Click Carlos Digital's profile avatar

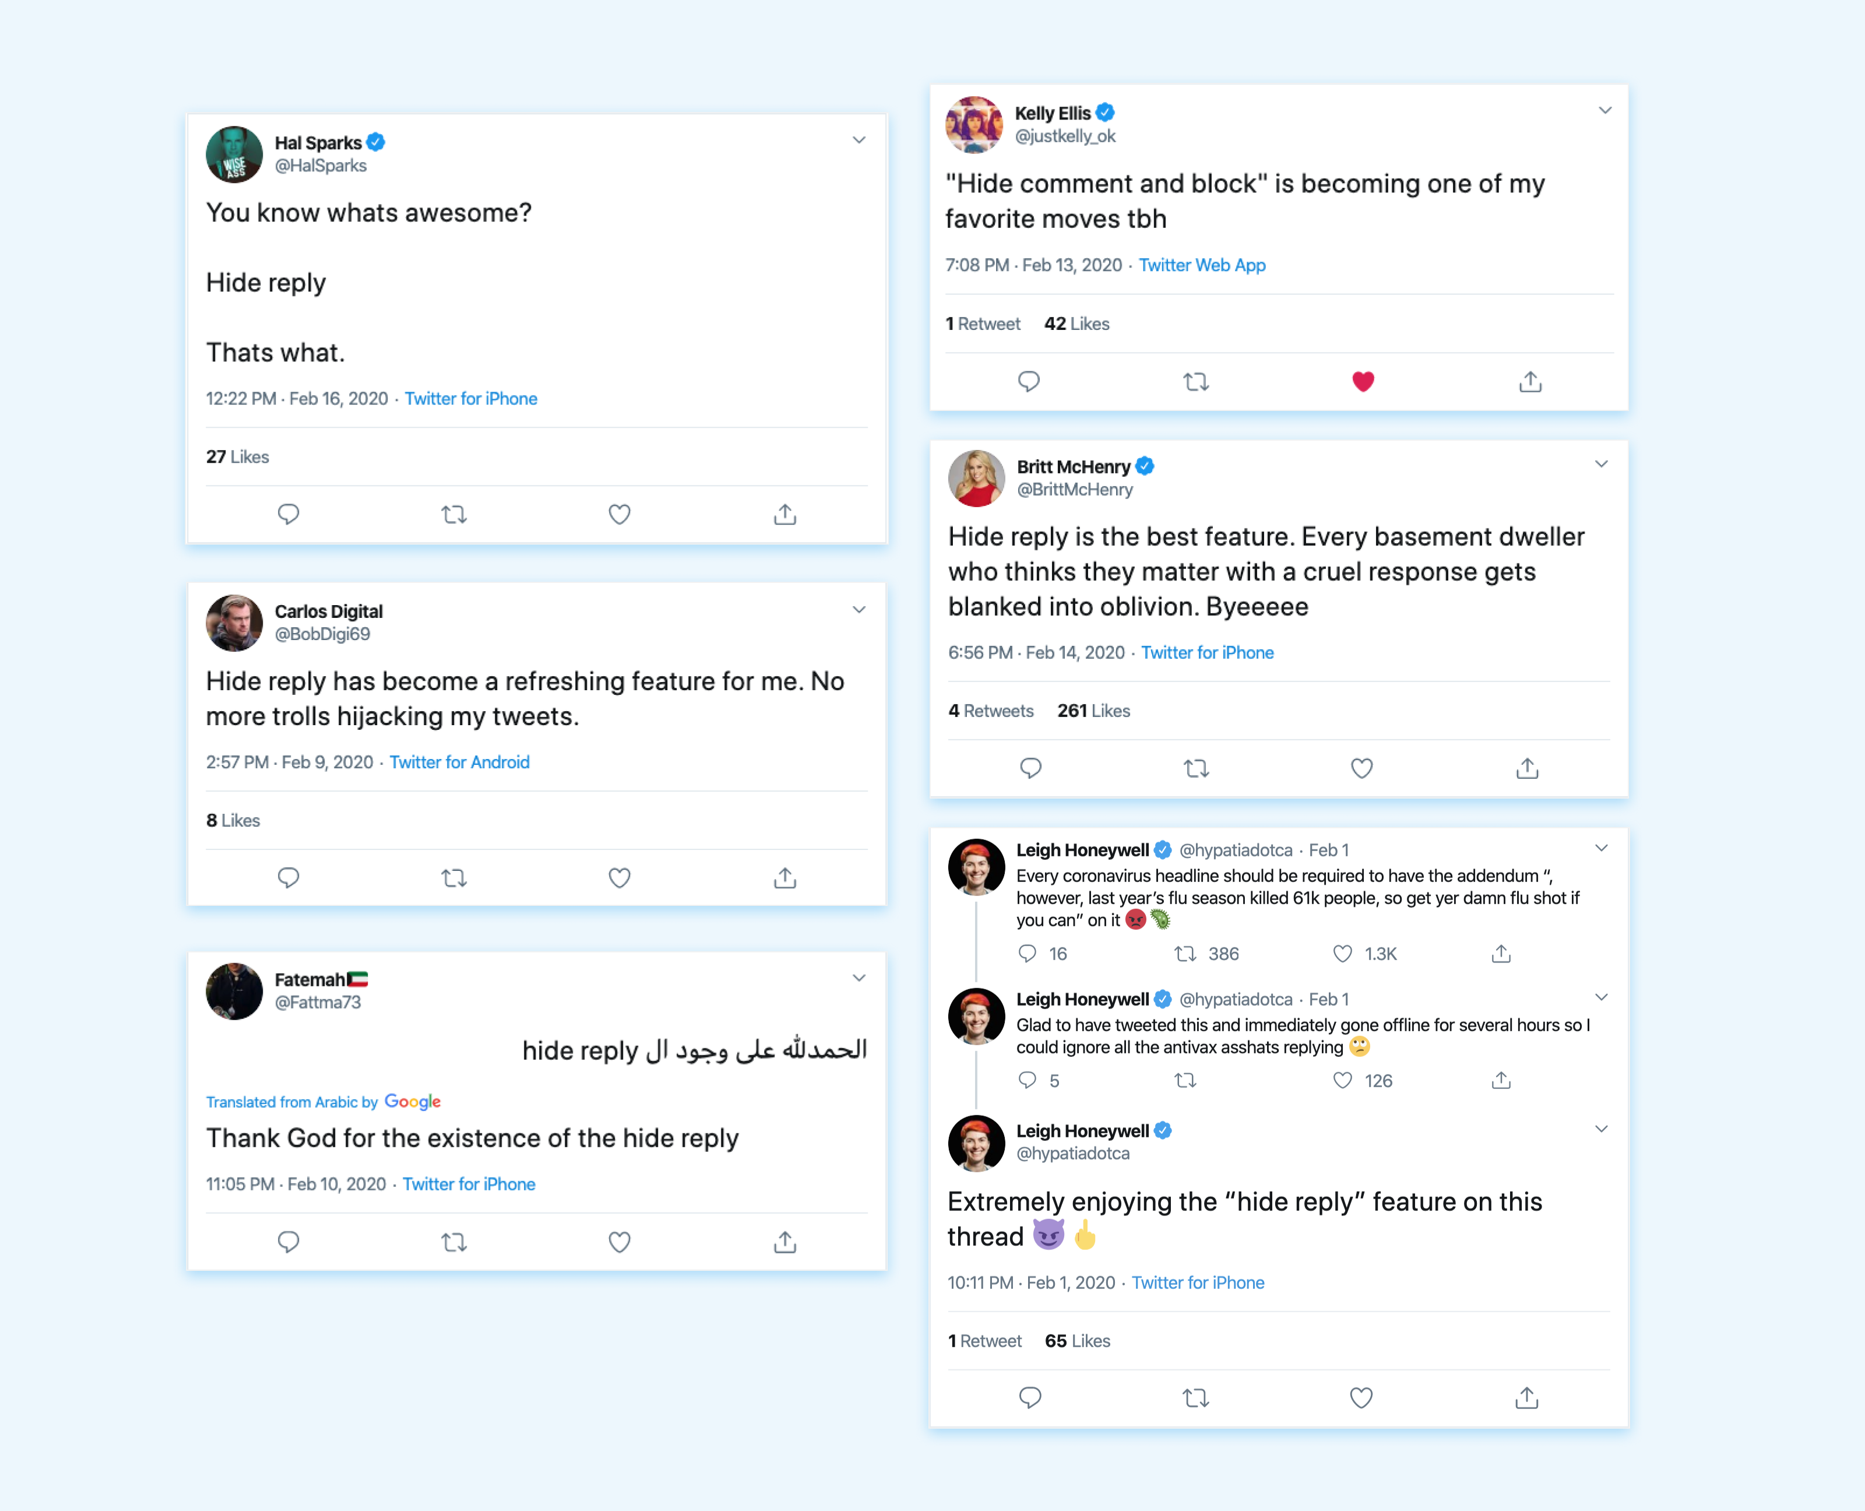pyautogui.click(x=234, y=623)
